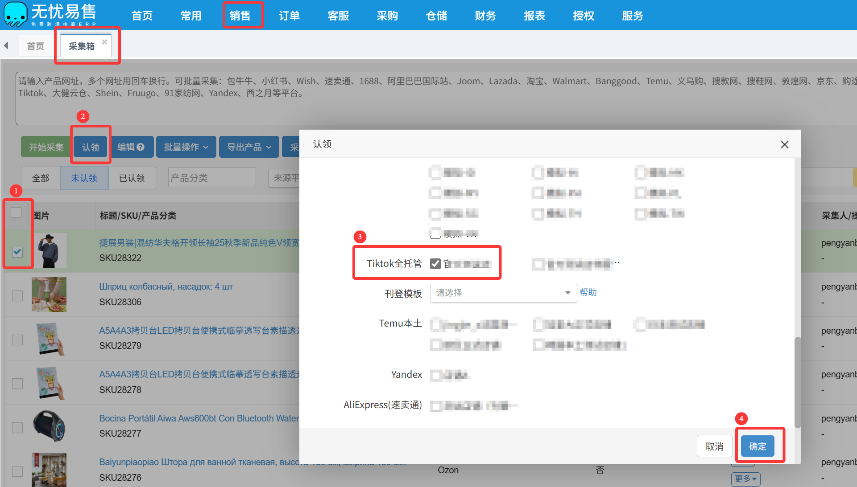Click the help question icon on 编辑
The height and width of the screenshot is (487, 857).
141,147
